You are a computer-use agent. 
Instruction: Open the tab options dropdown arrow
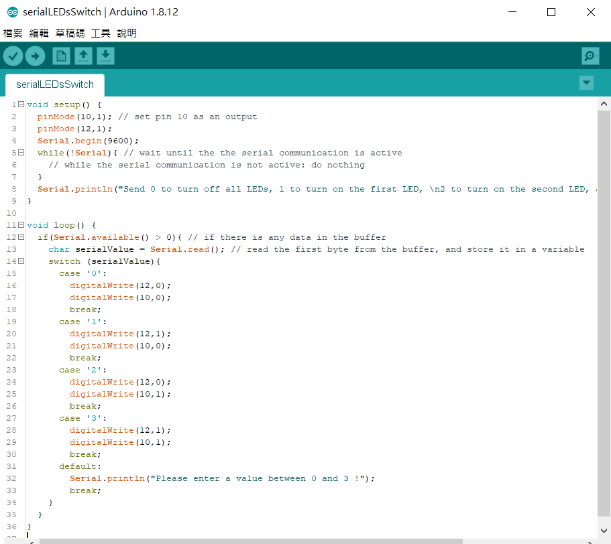click(x=586, y=82)
